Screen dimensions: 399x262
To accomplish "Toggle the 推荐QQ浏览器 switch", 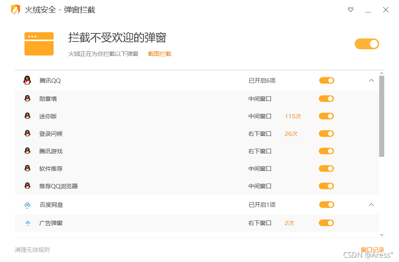I will point(326,186).
